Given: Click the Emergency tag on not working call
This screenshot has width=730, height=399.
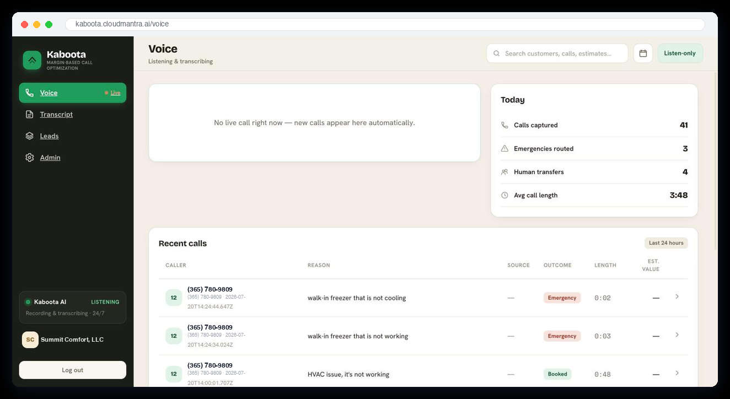Looking at the screenshot, I should click(x=562, y=336).
